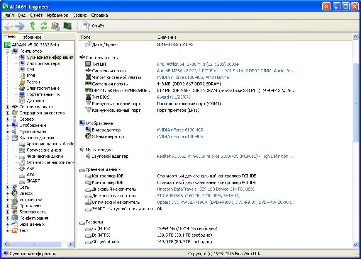Click the green Up arrow toolbar icon
This screenshot has height=259, width=361.
point(32,26)
